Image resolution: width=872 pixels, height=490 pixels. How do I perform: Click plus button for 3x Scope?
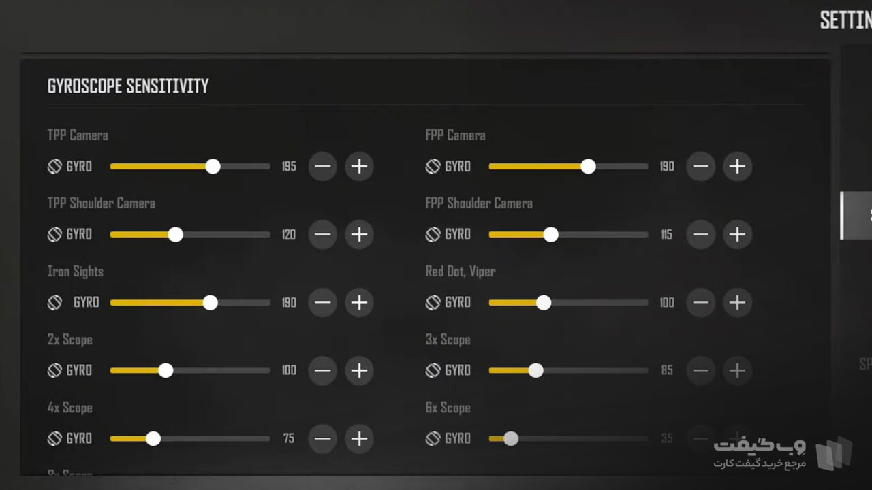[x=737, y=370]
